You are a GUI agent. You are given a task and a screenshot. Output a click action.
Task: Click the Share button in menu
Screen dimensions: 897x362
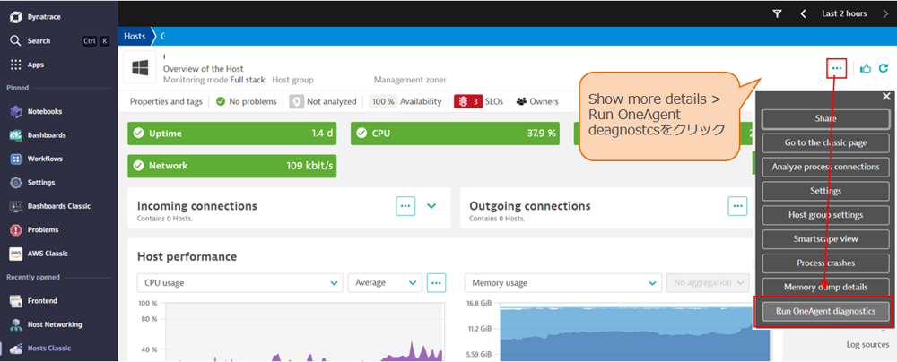pos(824,118)
